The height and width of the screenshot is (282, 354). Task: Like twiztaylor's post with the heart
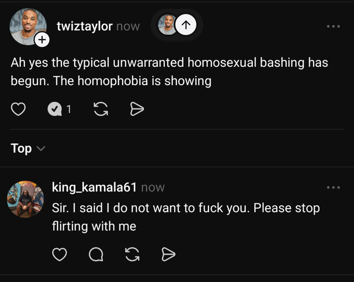[19, 109]
